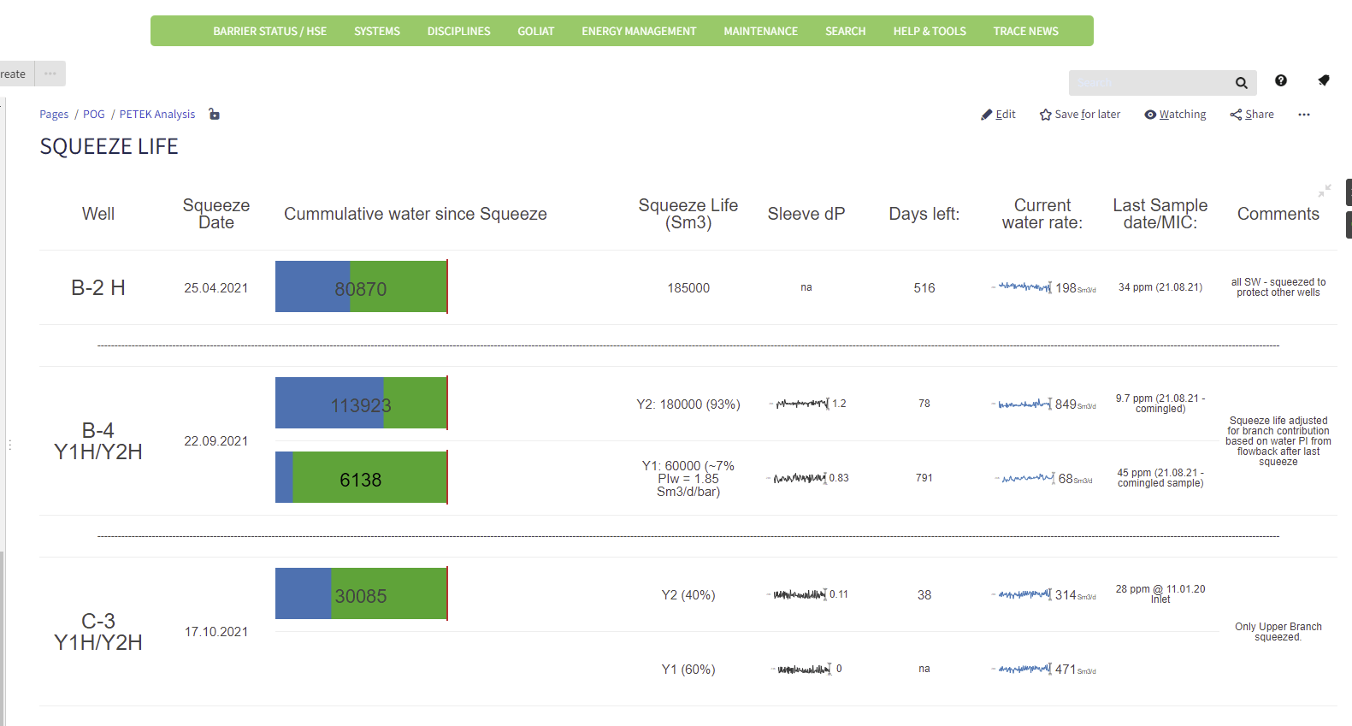Click Save for later star
The height and width of the screenshot is (726, 1352).
tap(1080, 115)
